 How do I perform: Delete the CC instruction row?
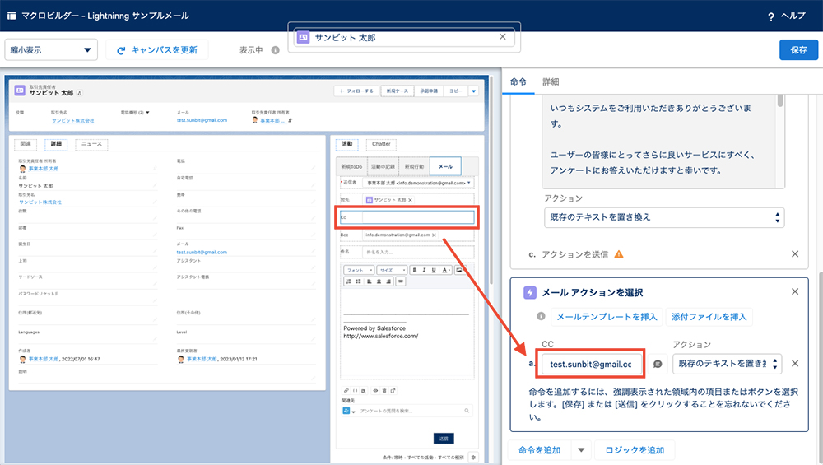point(795,363)
